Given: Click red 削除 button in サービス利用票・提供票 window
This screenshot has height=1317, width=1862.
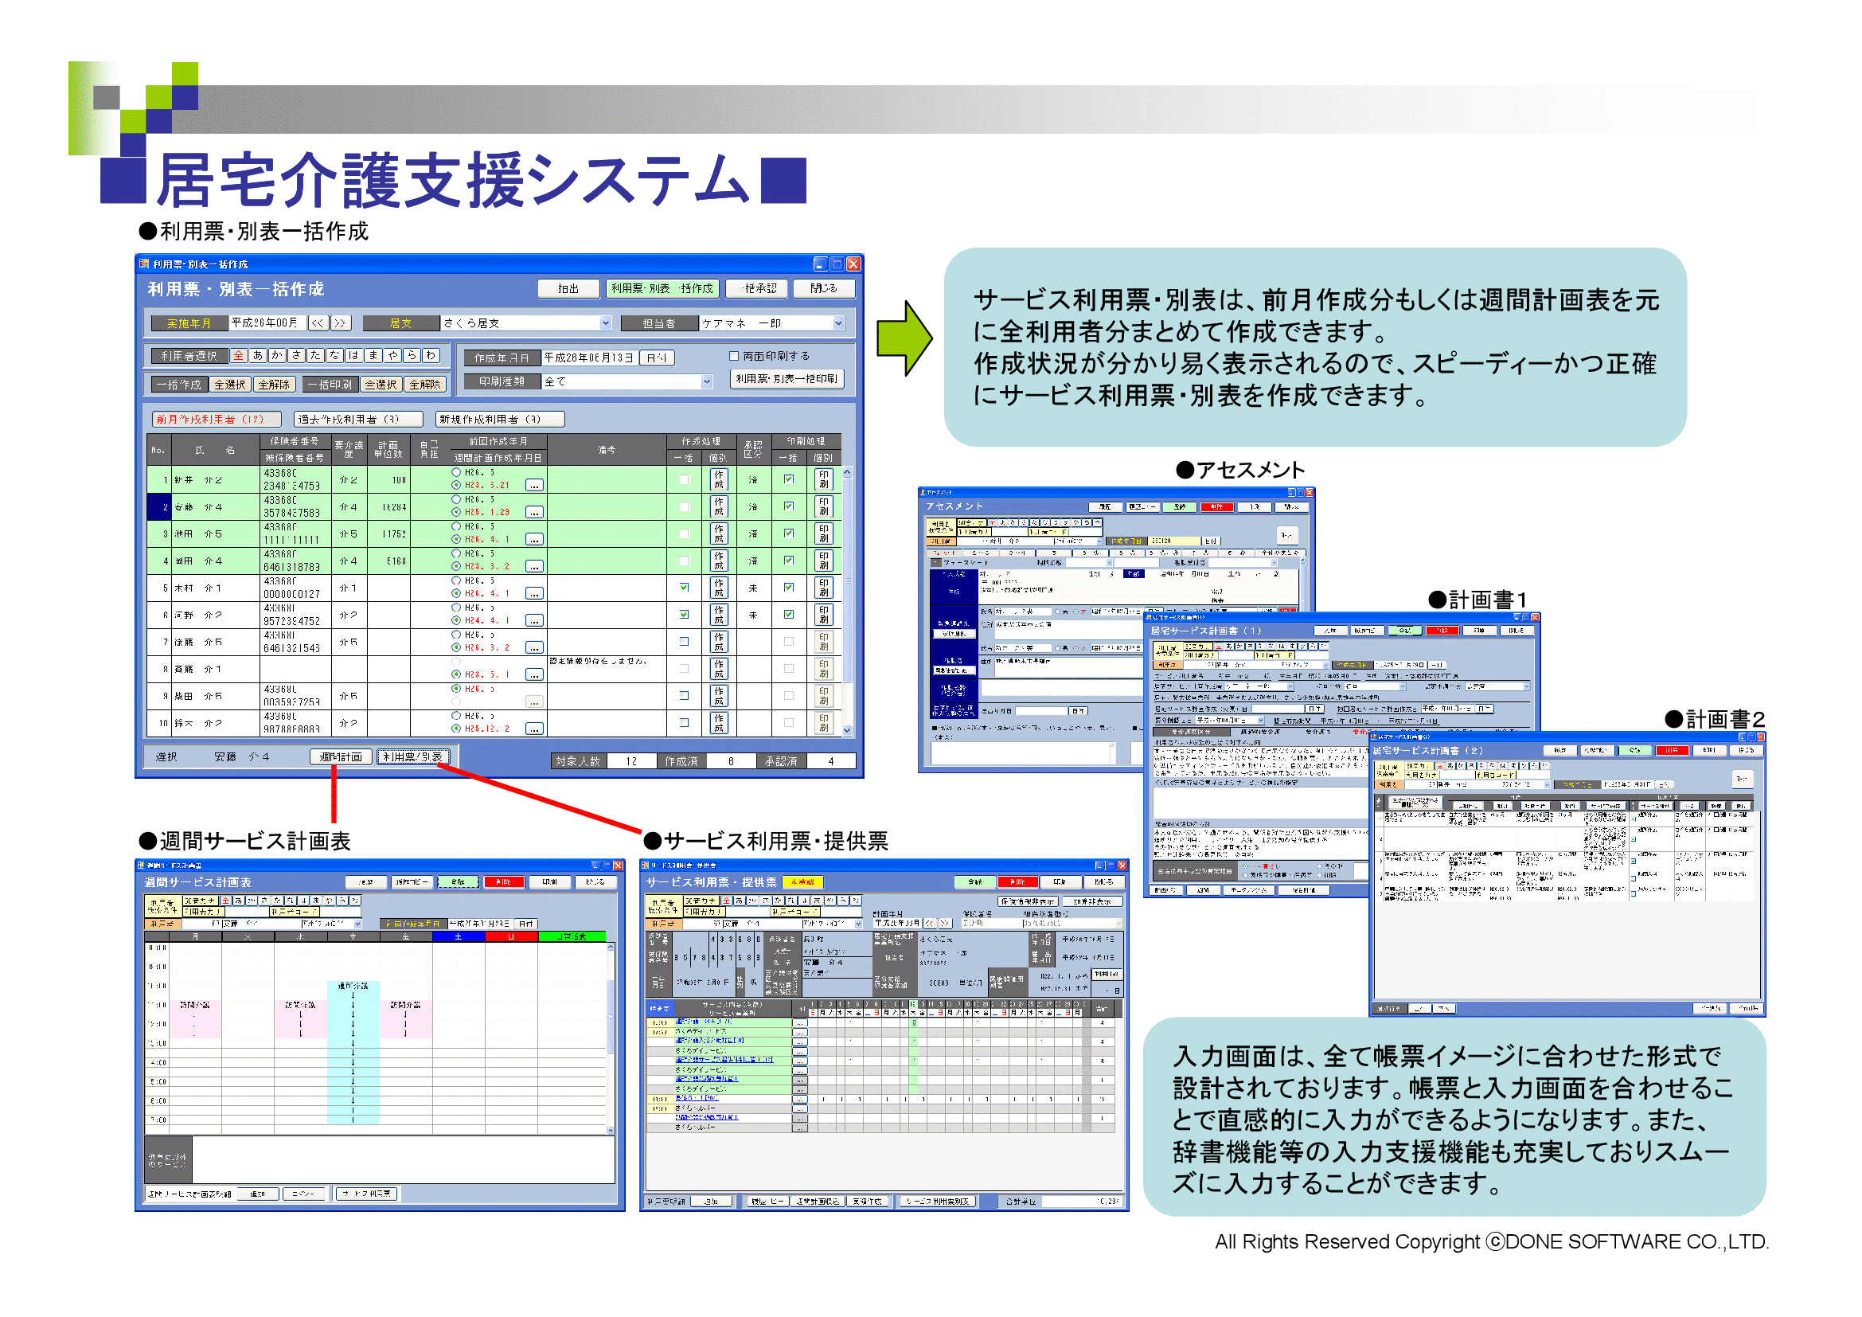Looking at the screenshot, I should pos(1018,882).
